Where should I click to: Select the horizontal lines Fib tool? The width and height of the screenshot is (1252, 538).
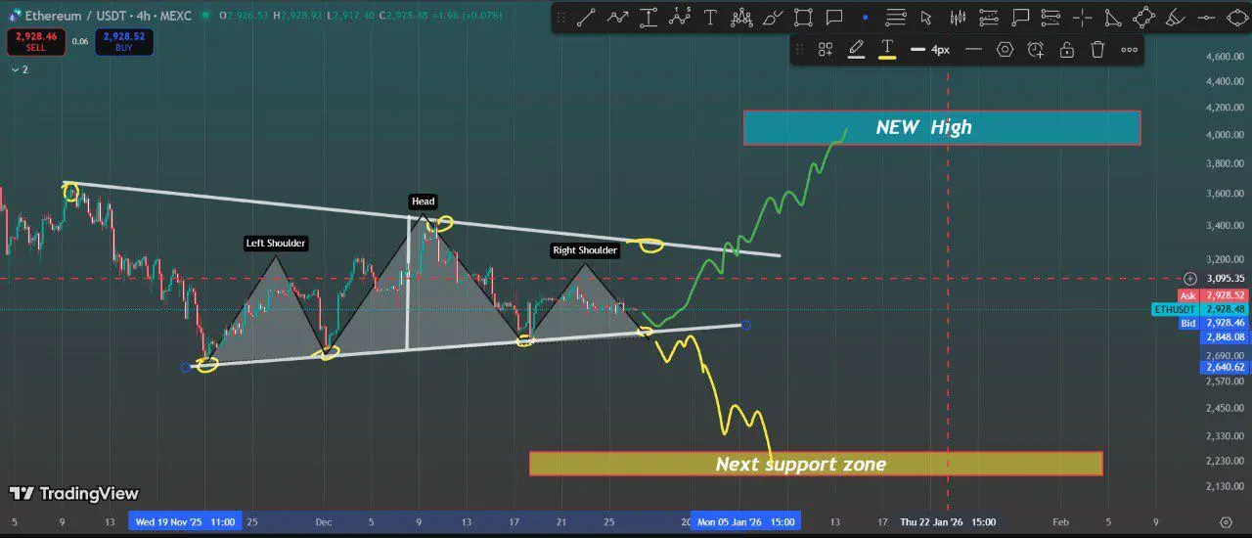click(895, 18)
